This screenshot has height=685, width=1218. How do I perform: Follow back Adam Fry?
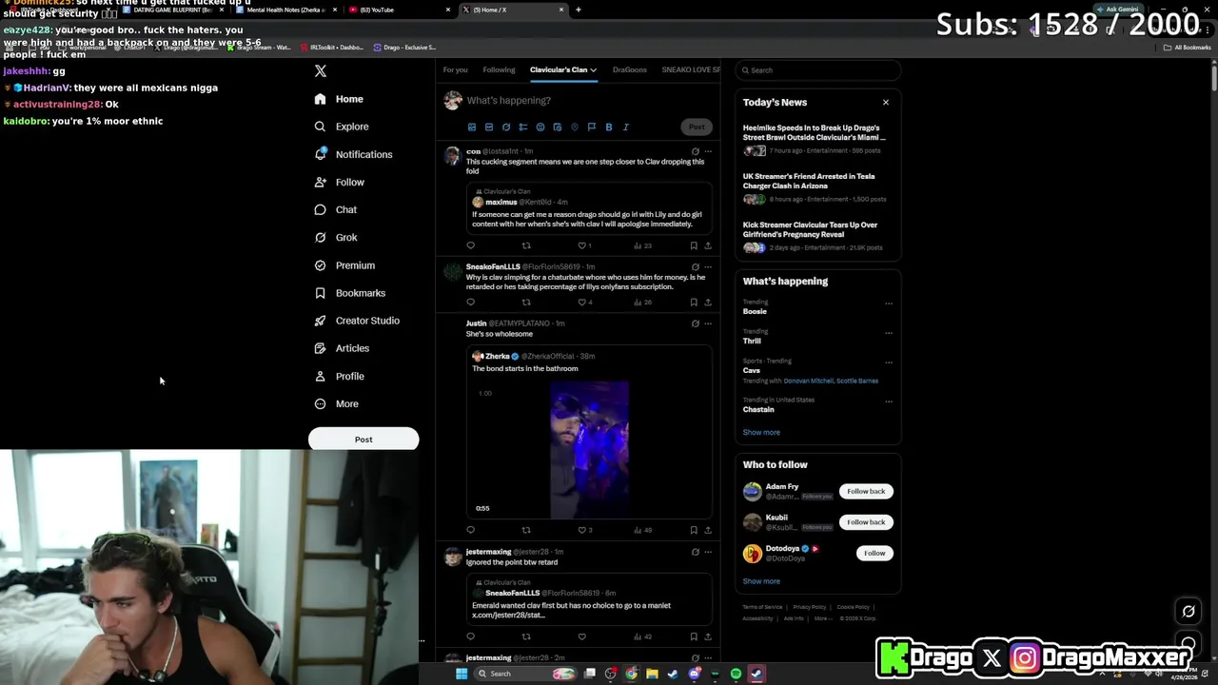[x=866, y=491]
